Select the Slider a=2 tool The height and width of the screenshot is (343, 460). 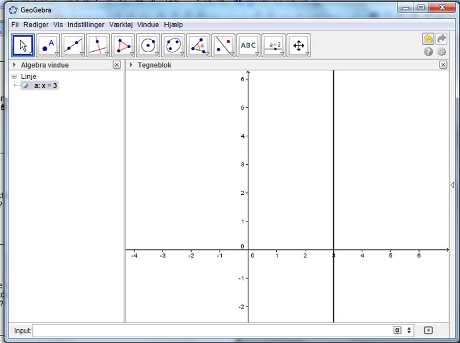(x=273, y=45)
